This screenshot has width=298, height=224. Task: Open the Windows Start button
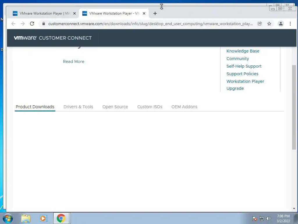click(x=8, y=218)
